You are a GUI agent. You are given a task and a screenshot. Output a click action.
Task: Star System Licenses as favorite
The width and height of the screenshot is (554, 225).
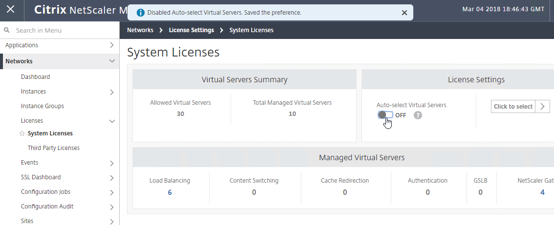tap(22, 133)
